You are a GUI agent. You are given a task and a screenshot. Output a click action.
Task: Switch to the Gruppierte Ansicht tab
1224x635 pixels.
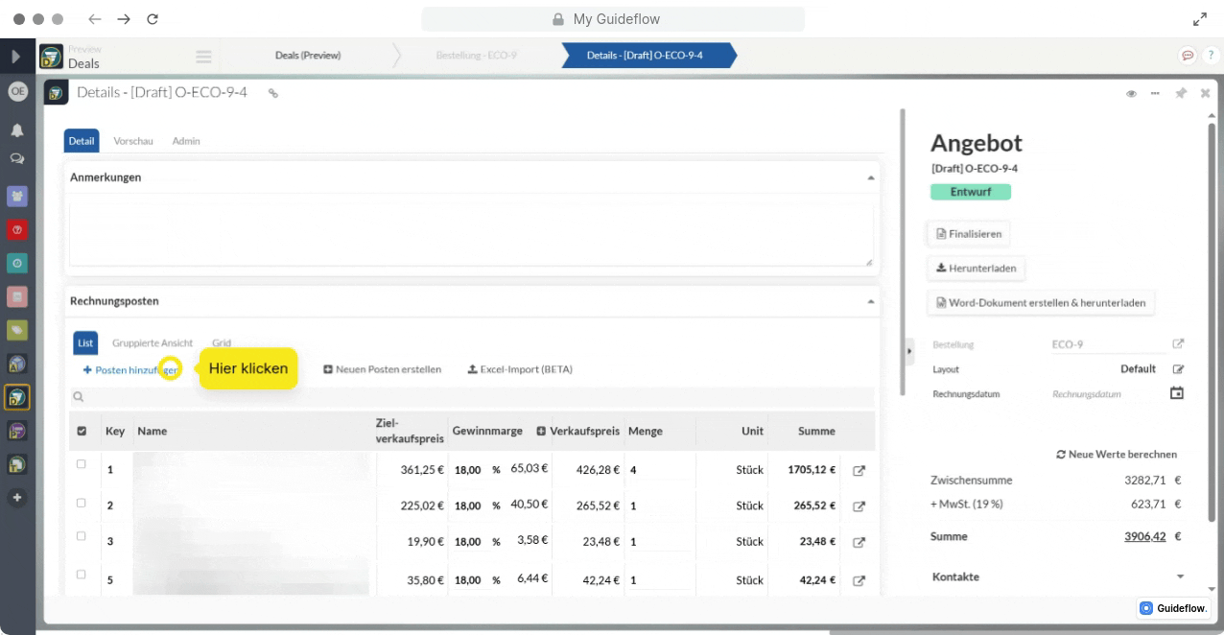tap(152, 342)
